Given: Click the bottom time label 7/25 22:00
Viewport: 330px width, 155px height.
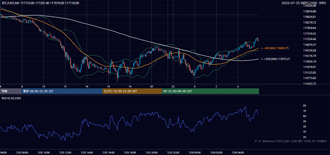Looking at the screenshot, I should [173, 152].
